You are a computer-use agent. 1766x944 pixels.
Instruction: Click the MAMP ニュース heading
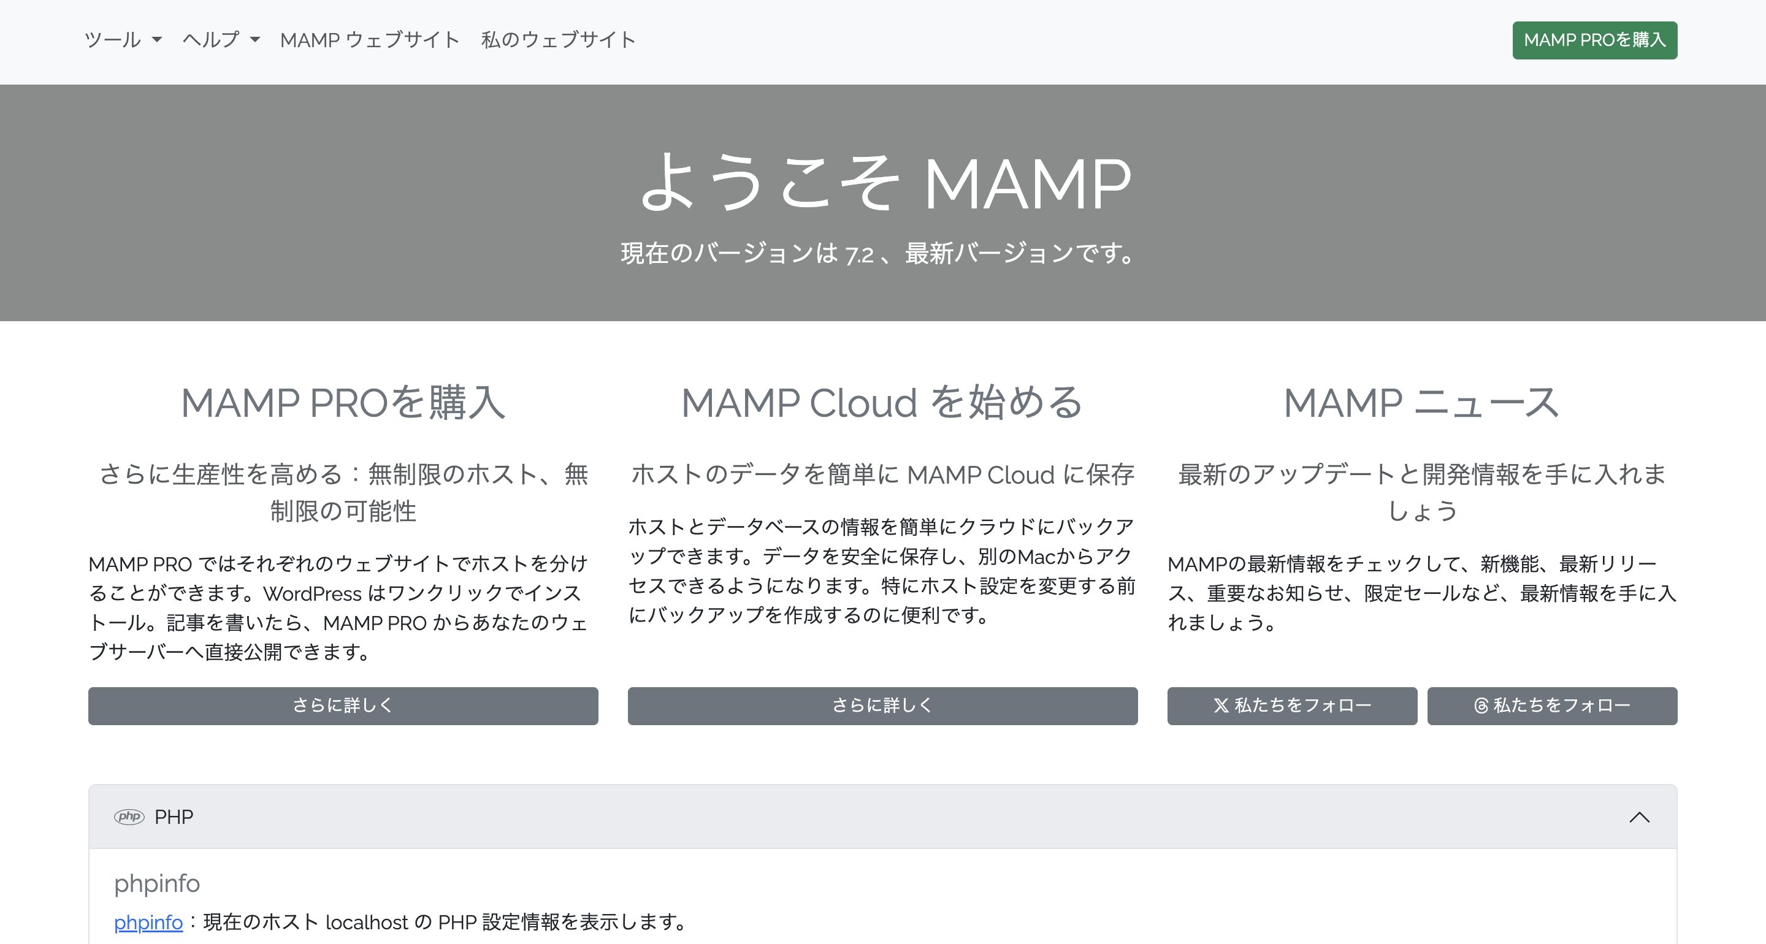pos(1422,402)
